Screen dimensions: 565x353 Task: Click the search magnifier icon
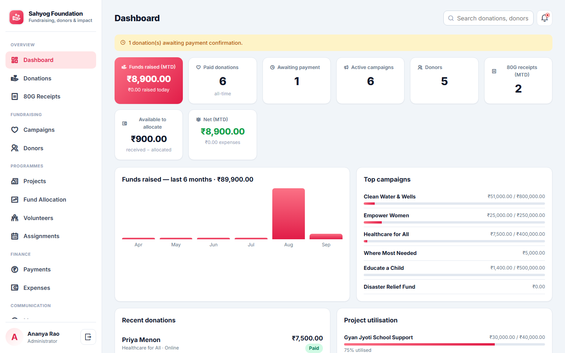pos(451,18)
